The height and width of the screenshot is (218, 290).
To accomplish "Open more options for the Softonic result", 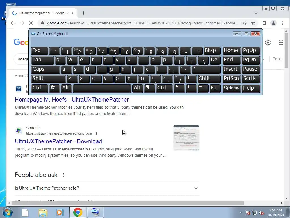I will click(97, 133).
